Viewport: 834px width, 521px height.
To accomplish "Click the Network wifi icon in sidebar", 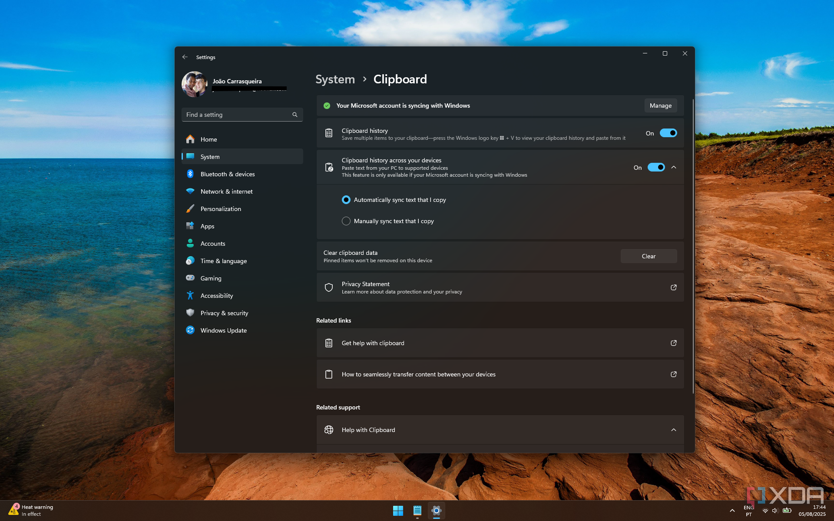I will click(x=190, y=191).
